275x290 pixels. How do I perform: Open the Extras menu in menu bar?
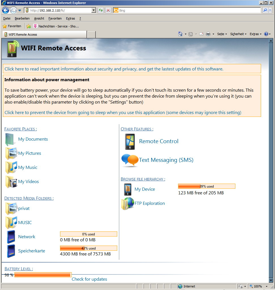70,18
